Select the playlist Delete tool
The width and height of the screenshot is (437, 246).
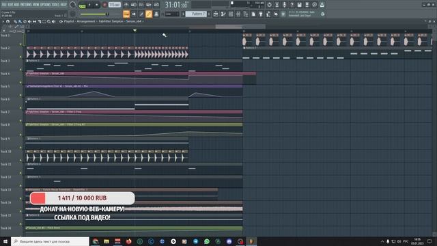click(25, 21)
